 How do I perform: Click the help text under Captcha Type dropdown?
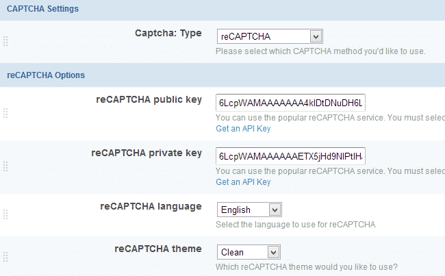tap(320, 51)
